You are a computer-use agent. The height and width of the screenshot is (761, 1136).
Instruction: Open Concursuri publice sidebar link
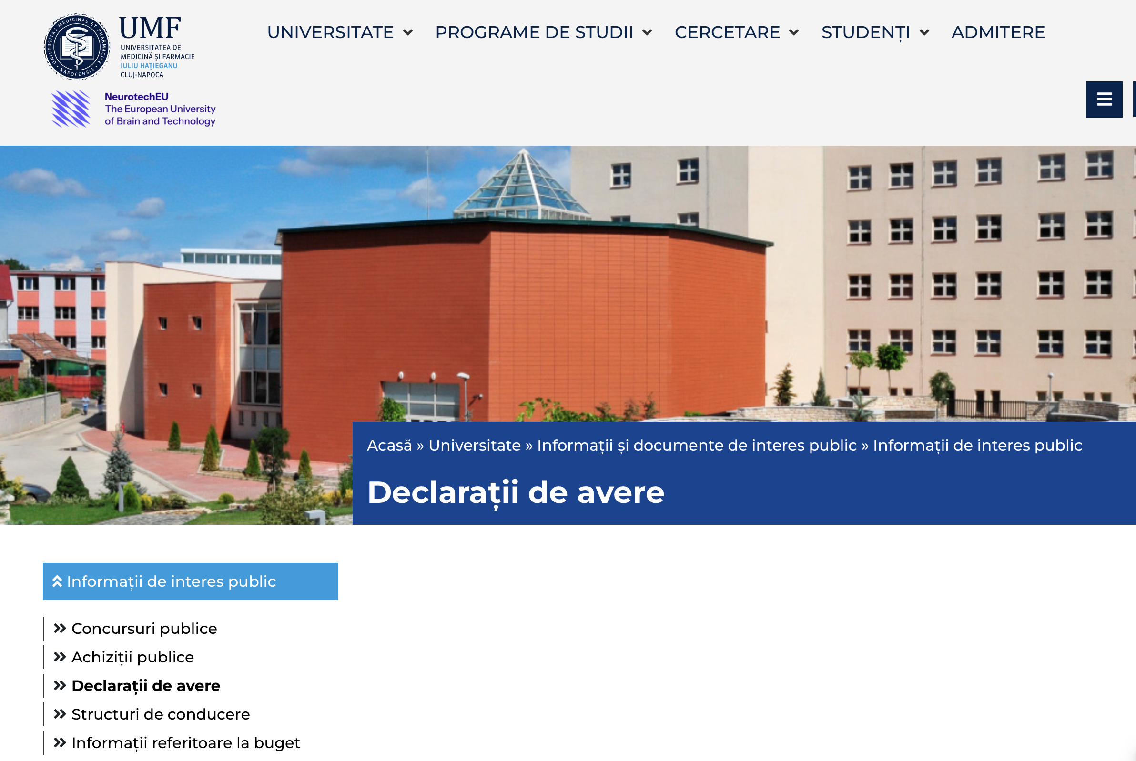pyautogui.click(x=144, y=629)
